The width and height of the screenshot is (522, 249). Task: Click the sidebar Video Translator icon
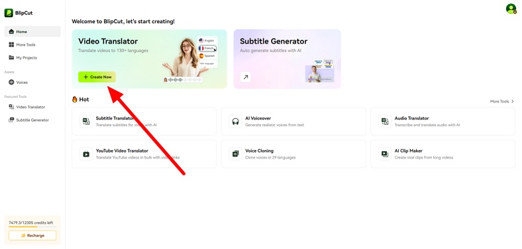[x=11, y=107]
